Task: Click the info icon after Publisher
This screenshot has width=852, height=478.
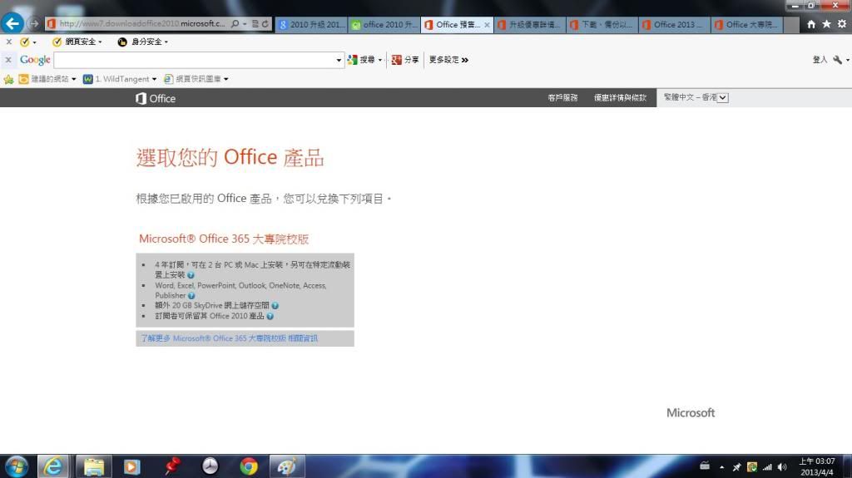Action: [191, 296]
